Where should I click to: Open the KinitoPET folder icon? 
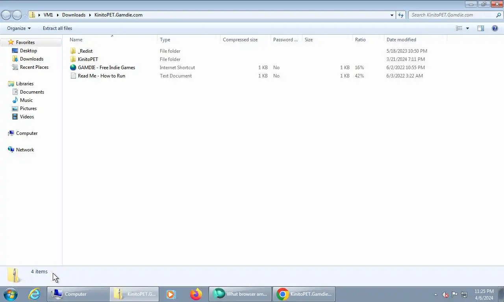(x=73, y=59)
